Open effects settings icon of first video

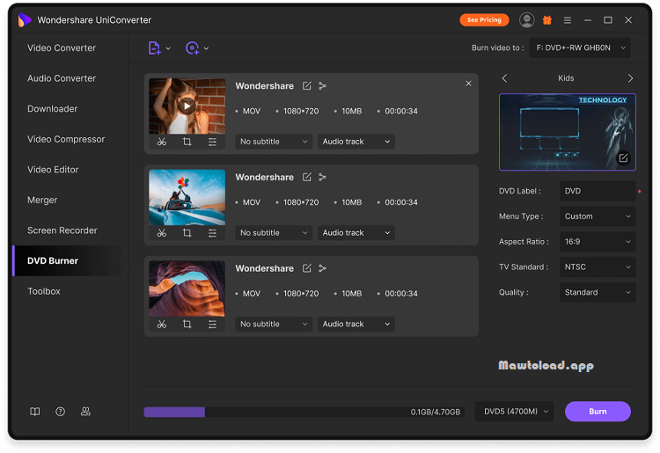pos(212,142)
